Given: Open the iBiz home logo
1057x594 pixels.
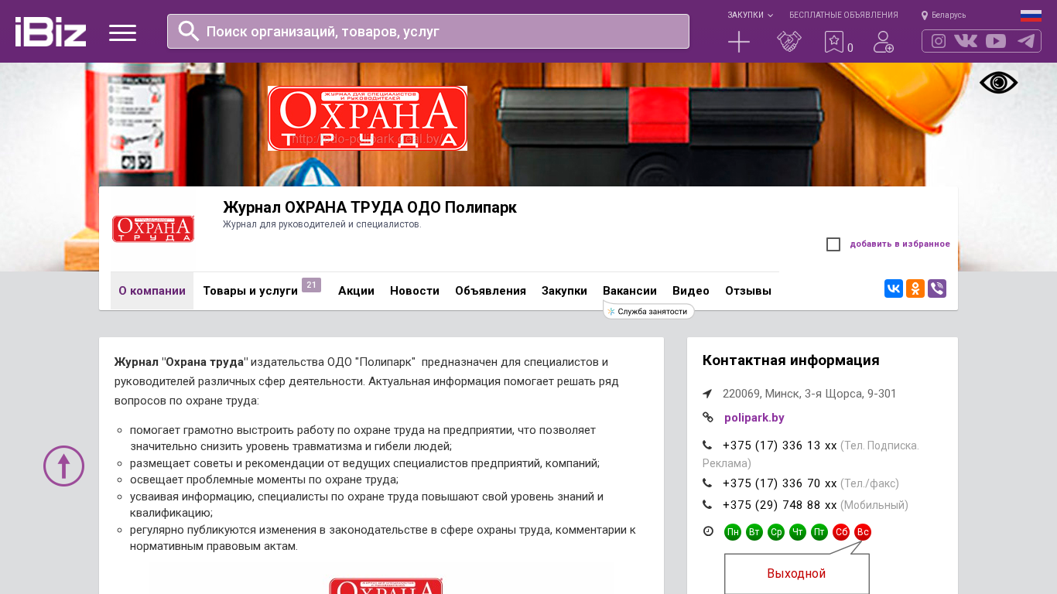Looking at the screenshot, I should pos(50,32).
